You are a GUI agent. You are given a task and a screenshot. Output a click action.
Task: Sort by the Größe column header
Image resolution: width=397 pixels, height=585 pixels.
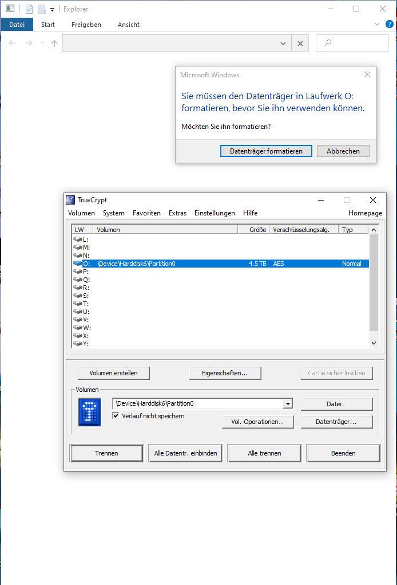pos(253,229)
